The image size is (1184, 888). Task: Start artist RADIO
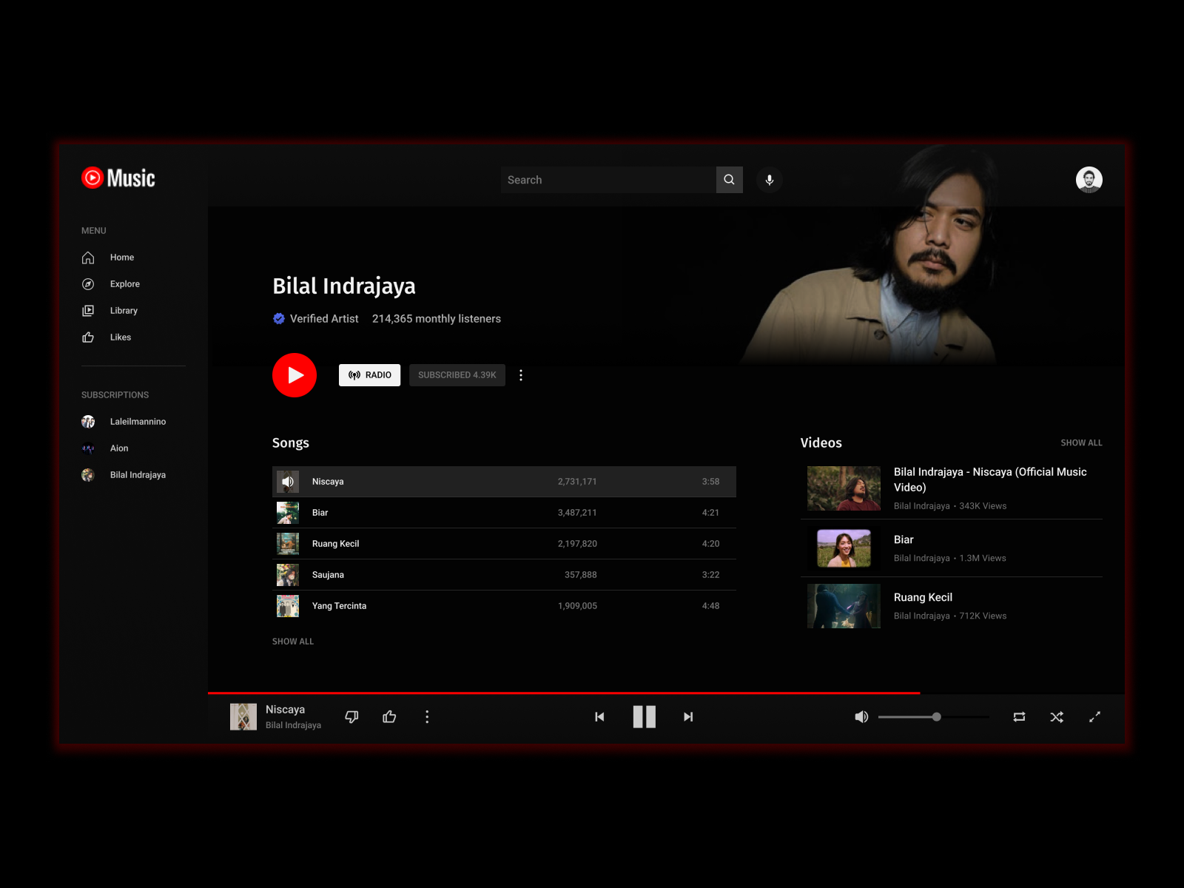click(x=369, y=375)
